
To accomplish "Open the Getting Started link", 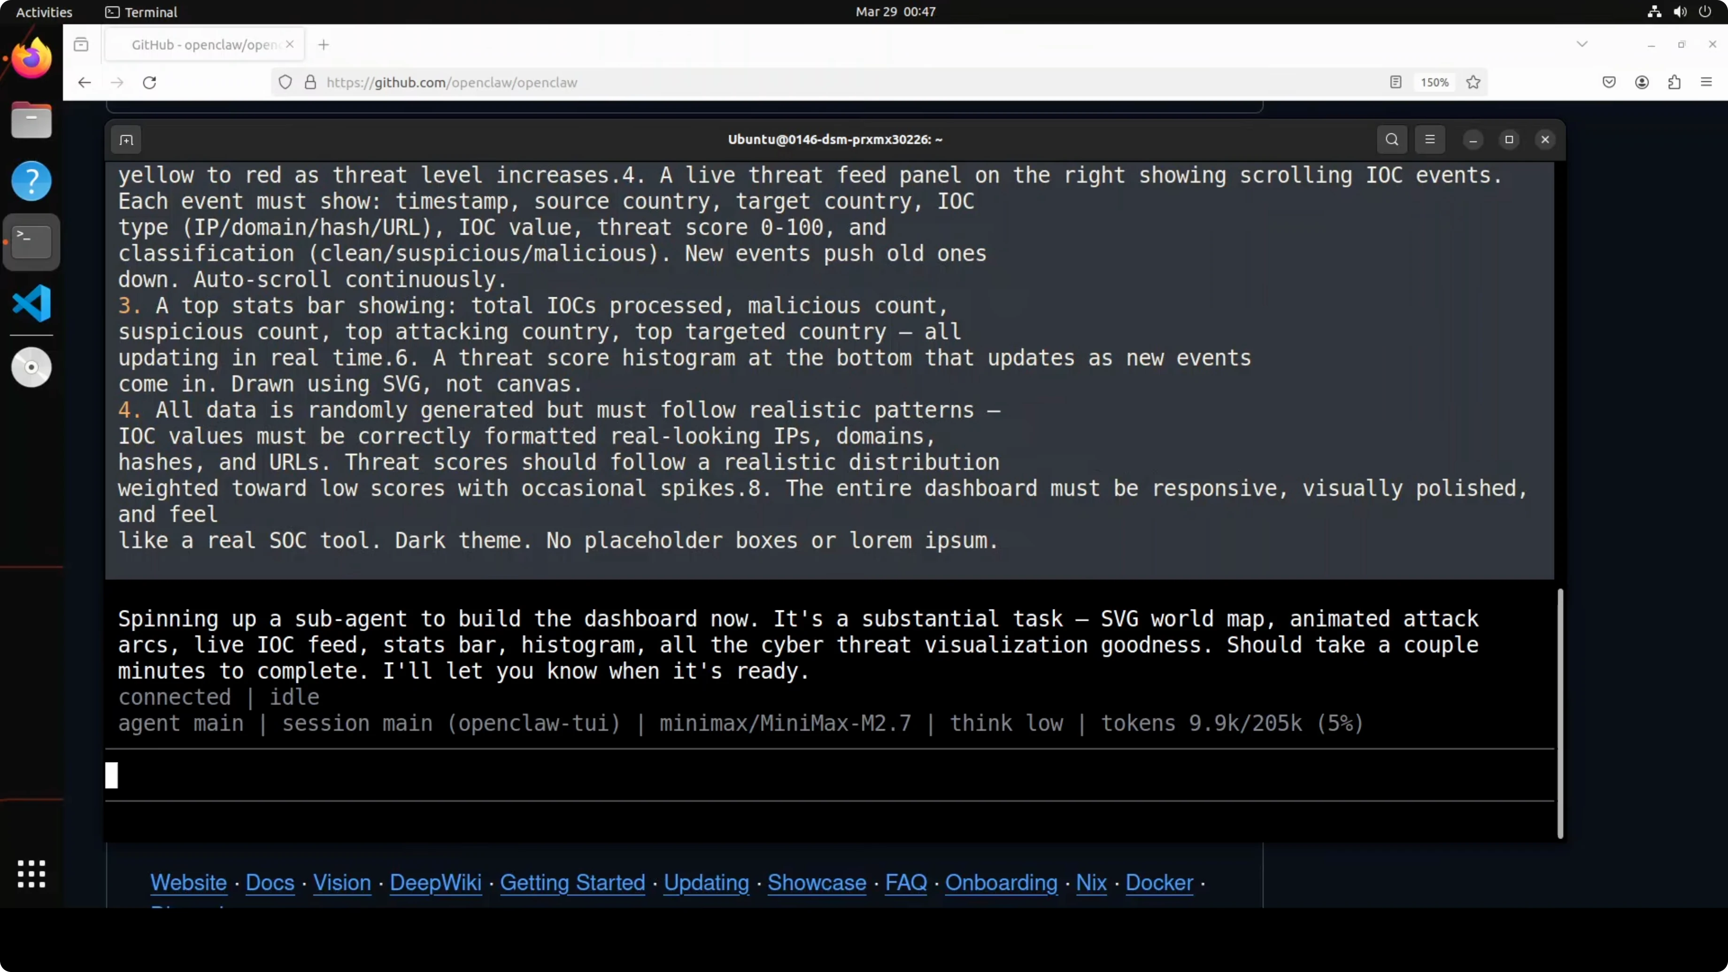I will (572, 882).
